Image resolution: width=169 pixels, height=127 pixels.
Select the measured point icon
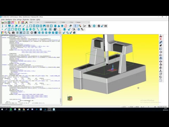coord(2,29)
